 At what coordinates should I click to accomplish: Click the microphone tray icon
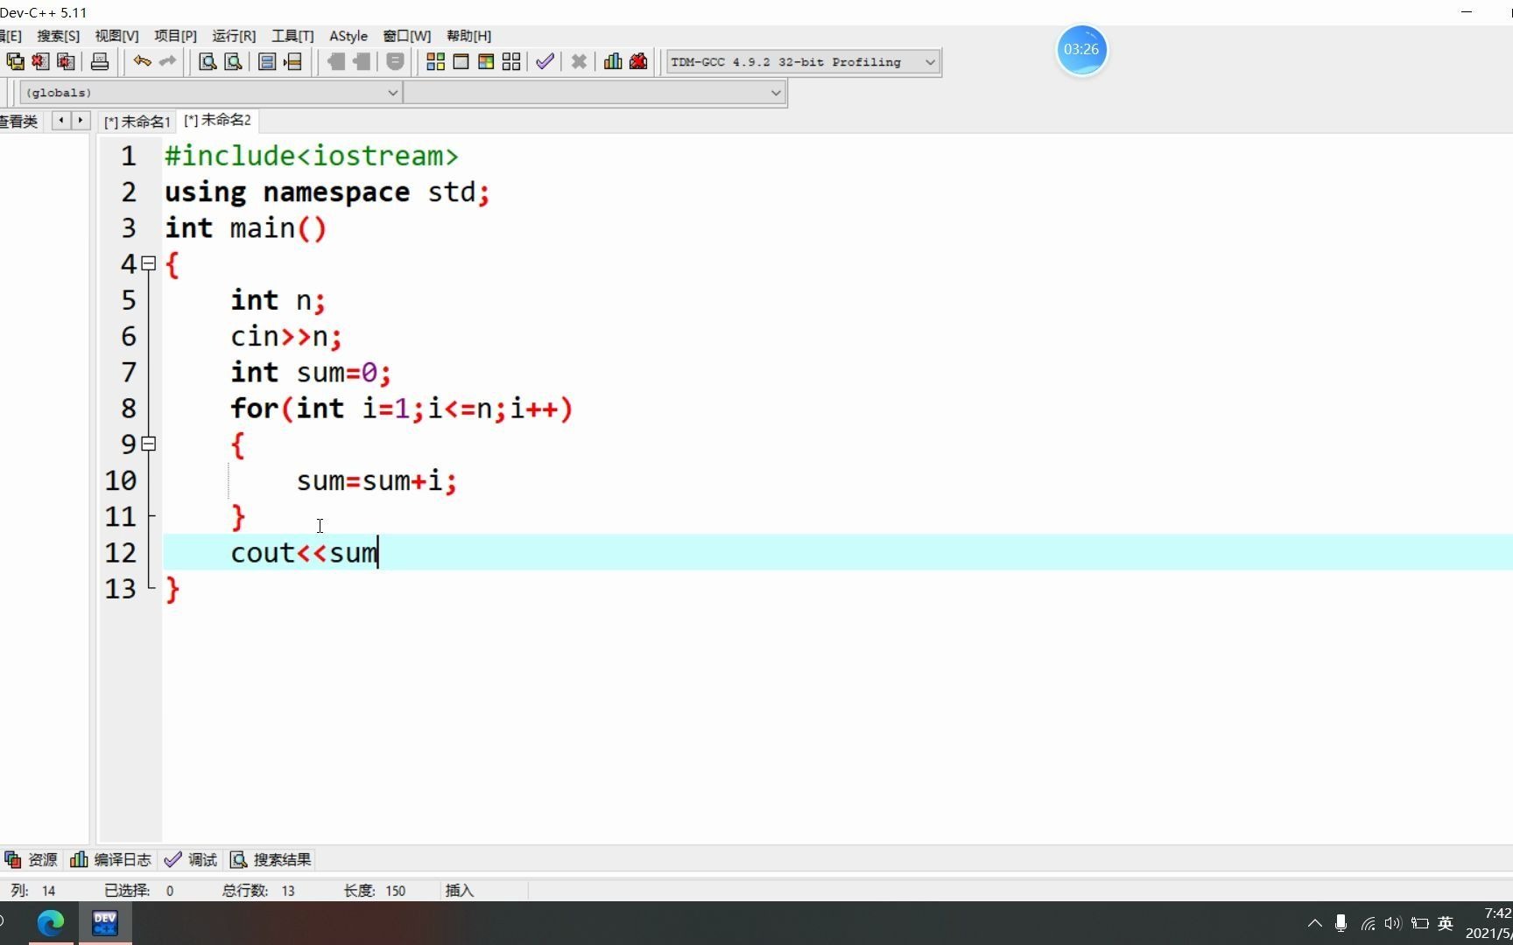click(1341, 923)
